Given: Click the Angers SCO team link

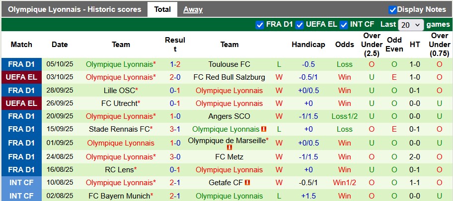Looking at the screenshot, I should pos(229,116).
